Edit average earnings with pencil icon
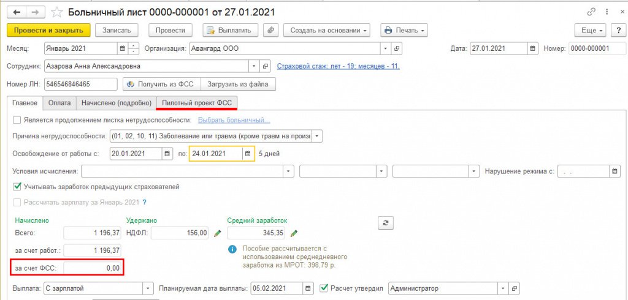 [294, 233]
